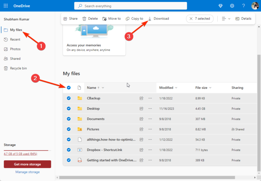The width and height of the screenshot is (261, 181).
Task: Open the Manage storage link
Action: coord(27,172)
